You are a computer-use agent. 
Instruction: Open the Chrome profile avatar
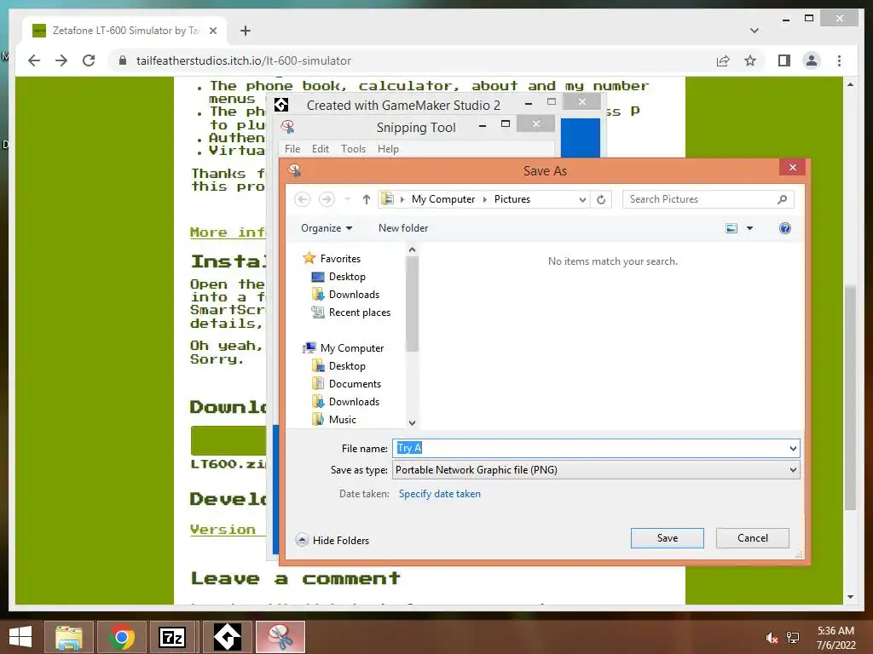812,60
